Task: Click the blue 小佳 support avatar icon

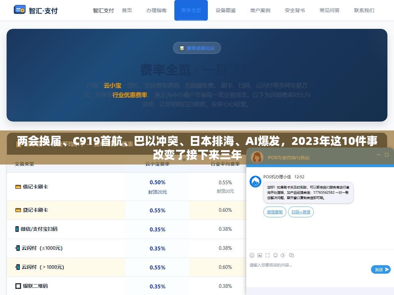Action: tap(255, 181)
